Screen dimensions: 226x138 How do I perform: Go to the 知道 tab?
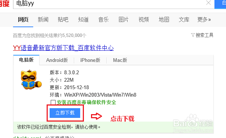coord(83,20)
